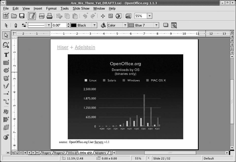Select the arrow Select tool
This screenshot has height=162, width=236.
(x=6, y=35)
